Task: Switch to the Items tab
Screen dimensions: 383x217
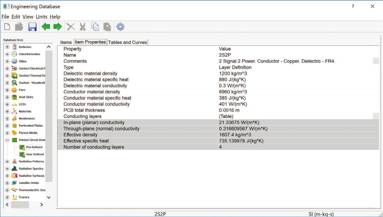Action: click(x=66, y=42)
